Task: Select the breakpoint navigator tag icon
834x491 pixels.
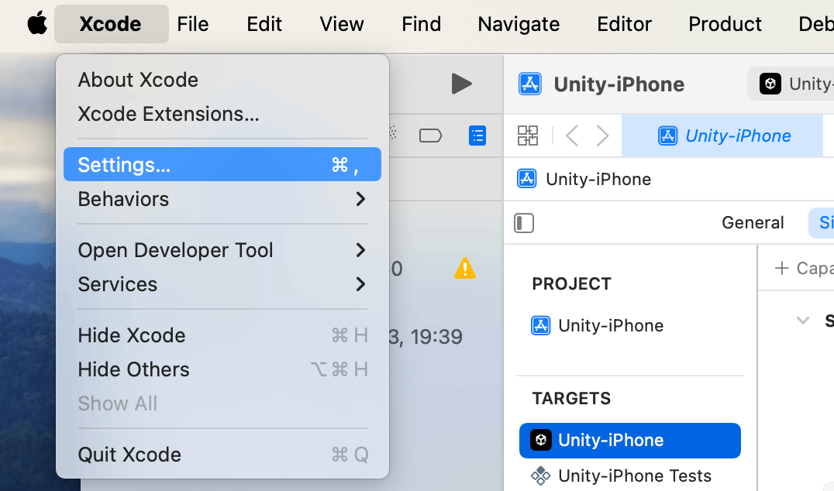Action: (x=430, y=136)
